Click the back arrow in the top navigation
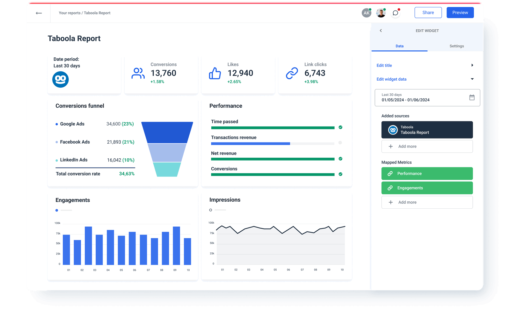Viewport: 510px width, 310px height. coord(39,13)
